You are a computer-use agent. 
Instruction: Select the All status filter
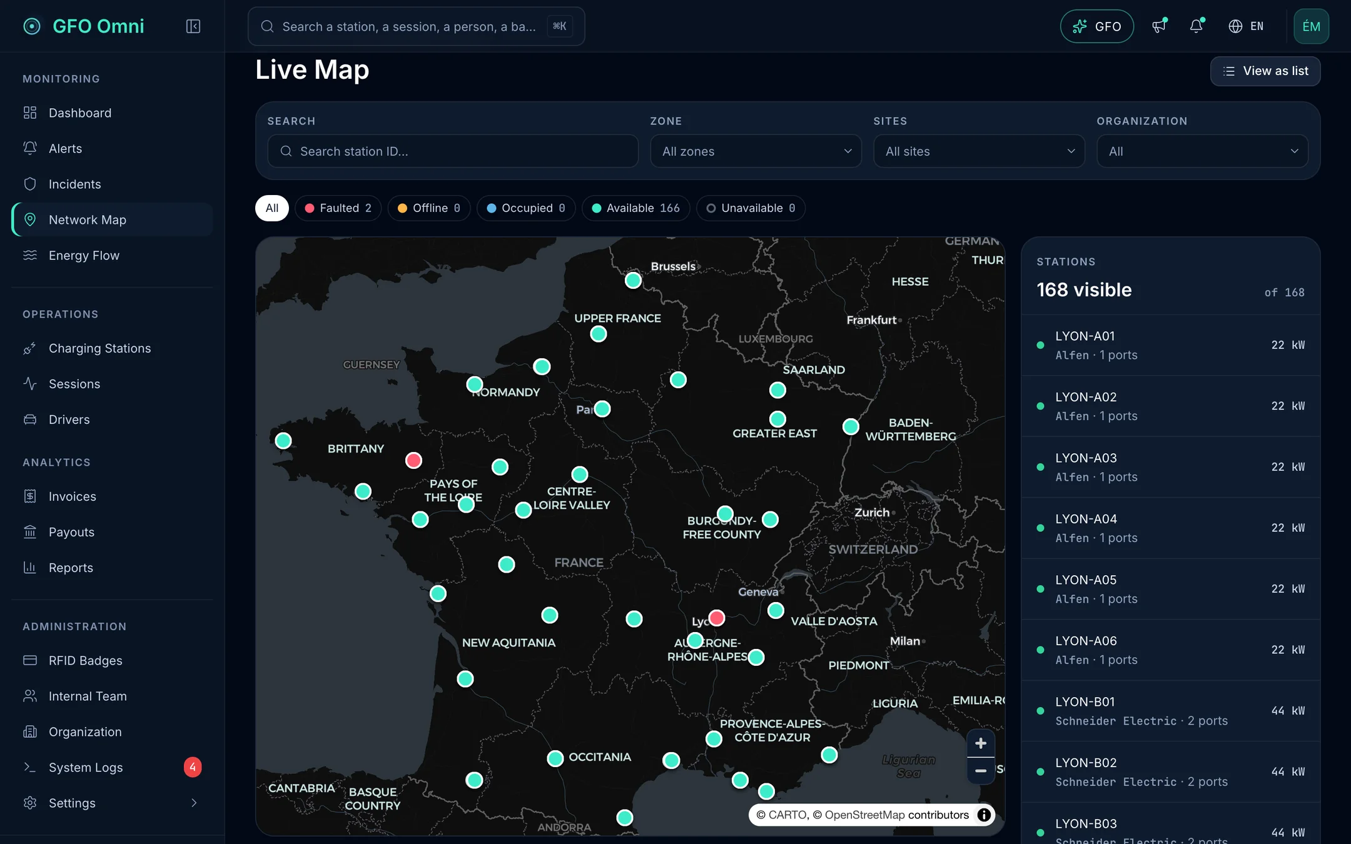tap(272, 208)
